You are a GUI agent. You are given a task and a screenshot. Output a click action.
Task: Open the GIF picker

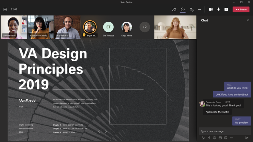click(x=220, y=138)
